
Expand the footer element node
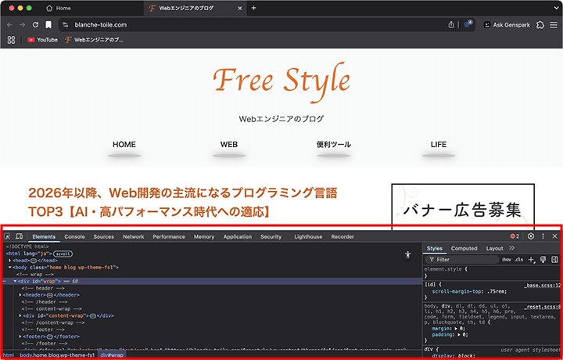click(x=20, y=337)
